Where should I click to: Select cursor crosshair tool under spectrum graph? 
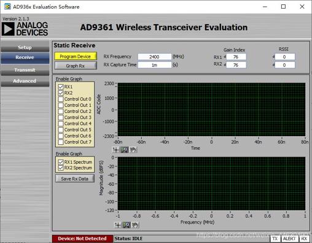pos(118,225)
